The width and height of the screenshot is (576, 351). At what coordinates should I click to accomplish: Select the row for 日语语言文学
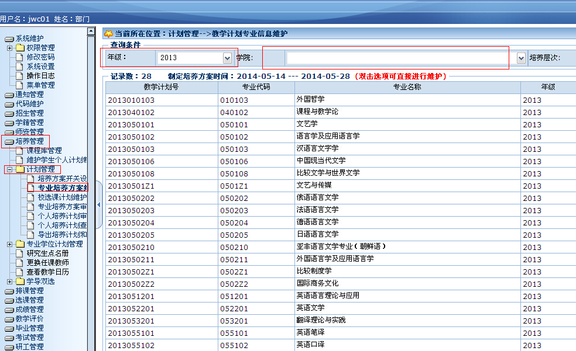317,234
